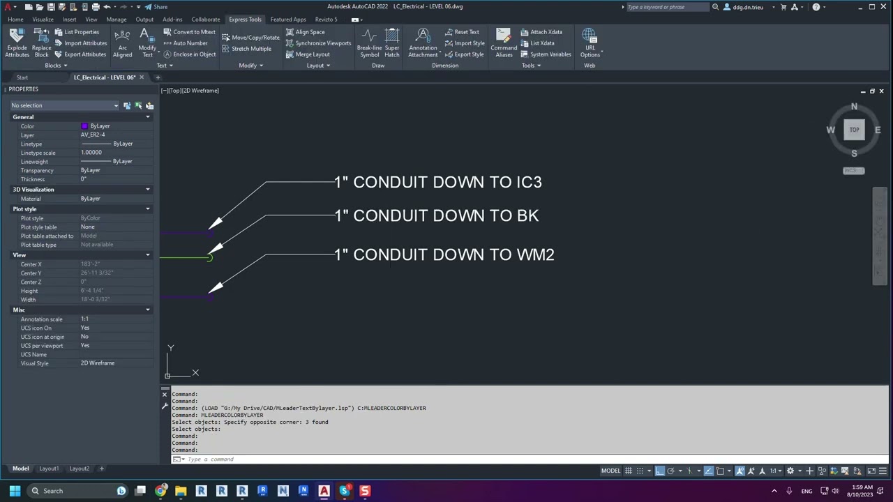893x502 pixels.
Task: Open List Properties in Blocks panel
Action: (76, 32)
